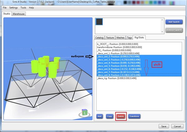Open the Texture tab

(x=110, y=38)
